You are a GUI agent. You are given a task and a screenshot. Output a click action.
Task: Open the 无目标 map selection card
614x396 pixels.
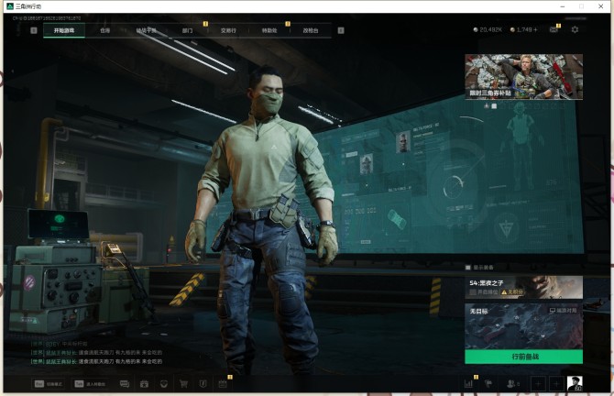tap(524, 326)
